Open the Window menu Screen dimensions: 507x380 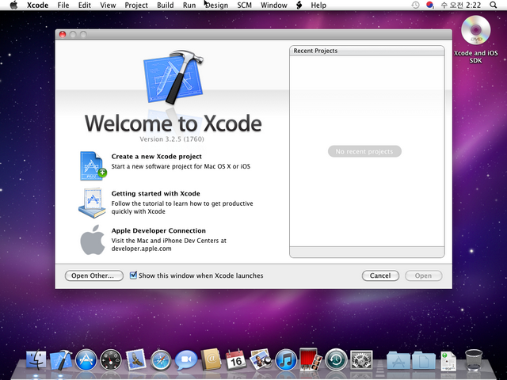point(274,6)
